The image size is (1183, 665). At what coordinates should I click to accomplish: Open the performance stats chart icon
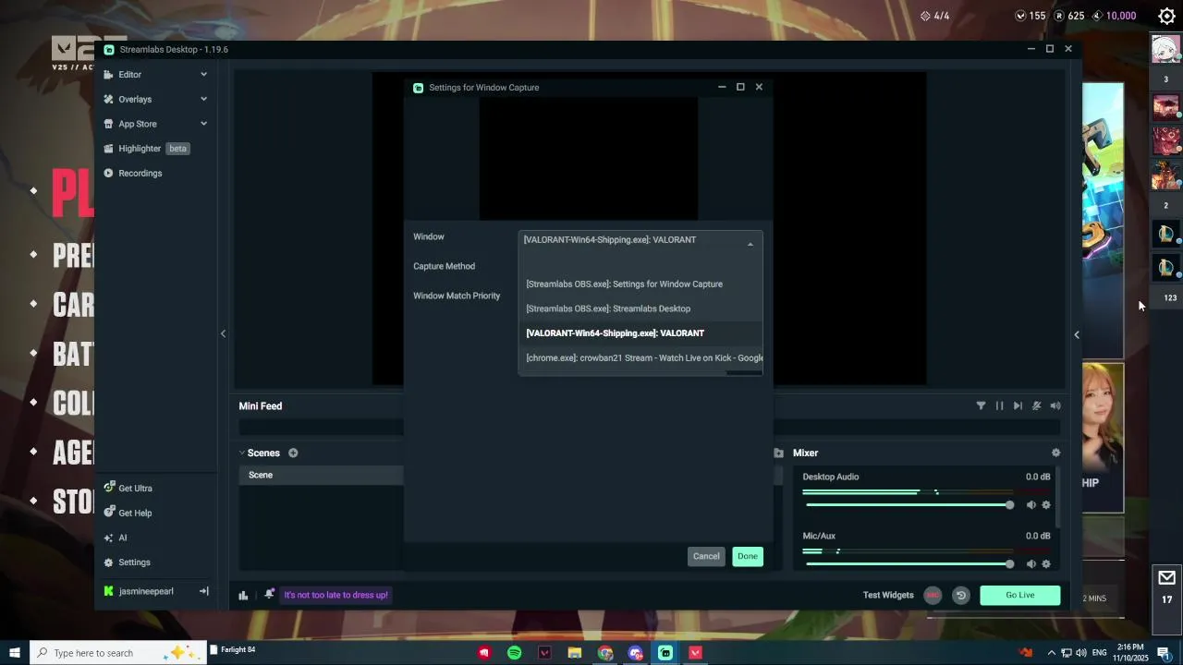point(243,596)
